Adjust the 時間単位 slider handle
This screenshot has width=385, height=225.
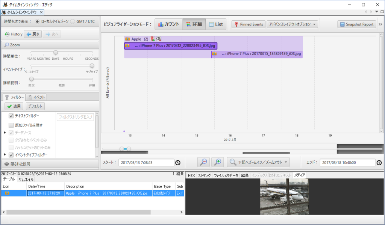56,52
